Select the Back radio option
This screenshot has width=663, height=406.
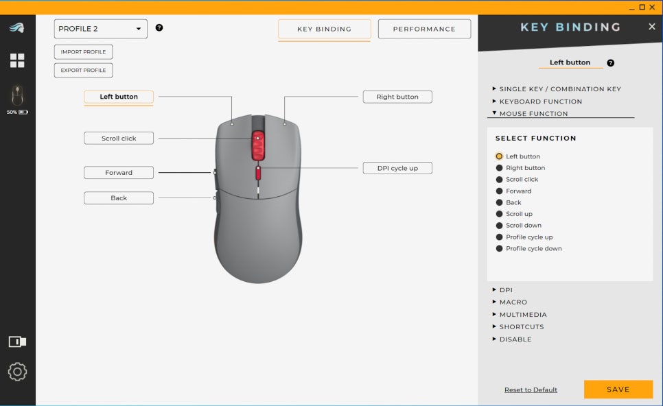[x=500, y=202]
